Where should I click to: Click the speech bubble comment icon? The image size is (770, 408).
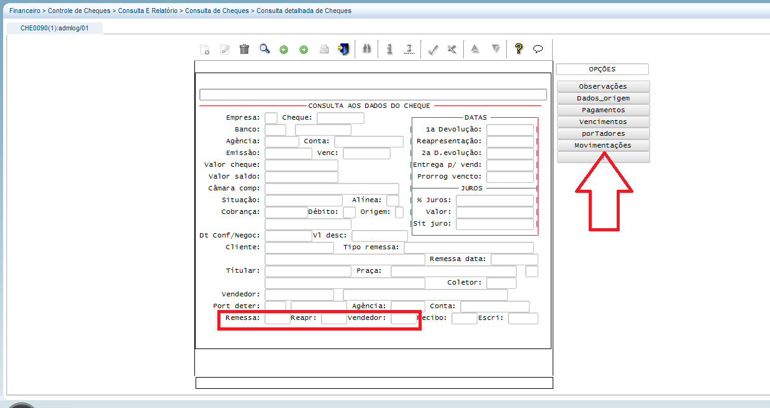[x=538, y=50]
